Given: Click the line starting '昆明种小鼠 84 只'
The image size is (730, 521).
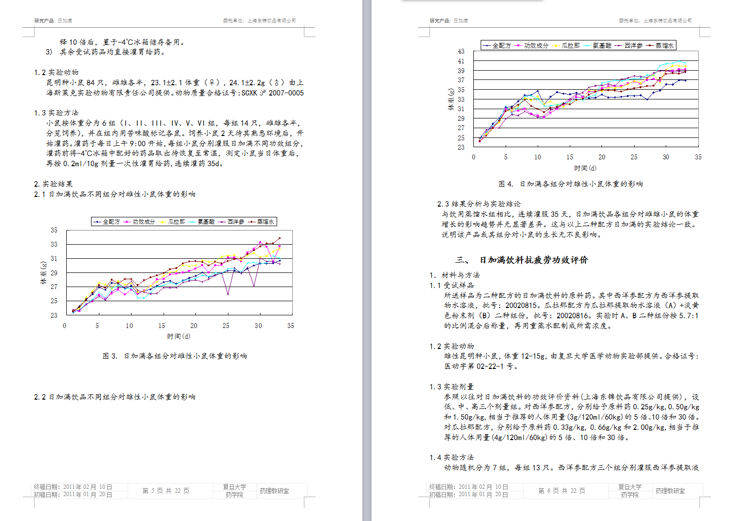Looking at the screenshot, I should pyautogui.click(x=175, y=82).
